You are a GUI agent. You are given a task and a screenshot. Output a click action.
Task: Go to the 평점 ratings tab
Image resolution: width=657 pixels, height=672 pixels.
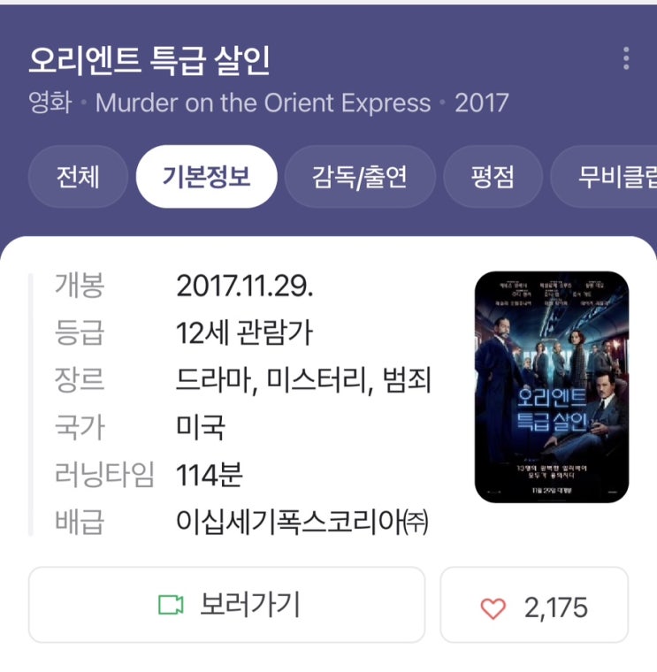(x=493, y=177)
